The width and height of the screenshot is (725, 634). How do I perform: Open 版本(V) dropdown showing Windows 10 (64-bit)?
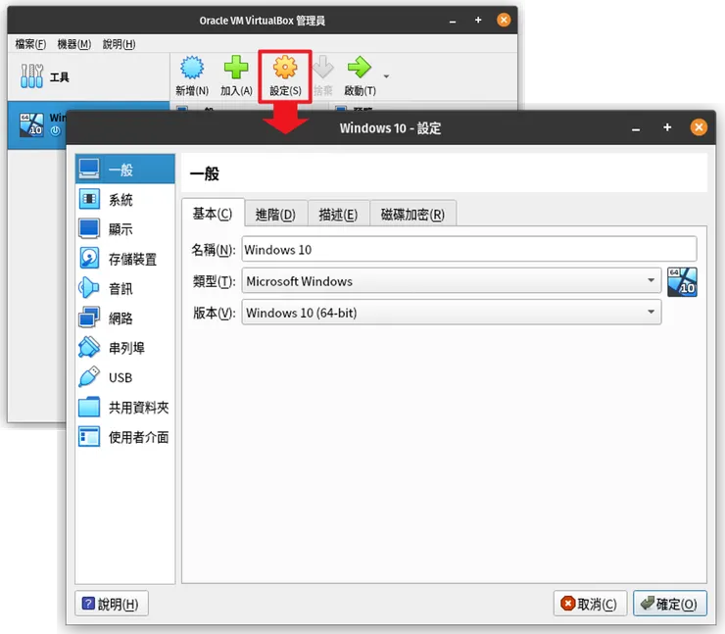tap(452, 313)
